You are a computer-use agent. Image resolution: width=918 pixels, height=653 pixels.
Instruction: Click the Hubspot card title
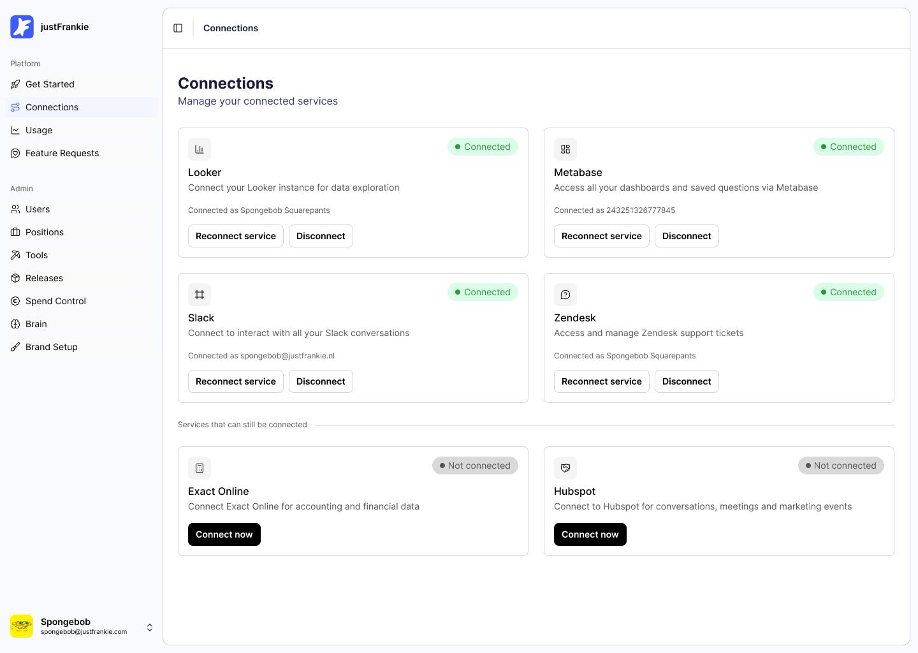click(x=574, y=491)
